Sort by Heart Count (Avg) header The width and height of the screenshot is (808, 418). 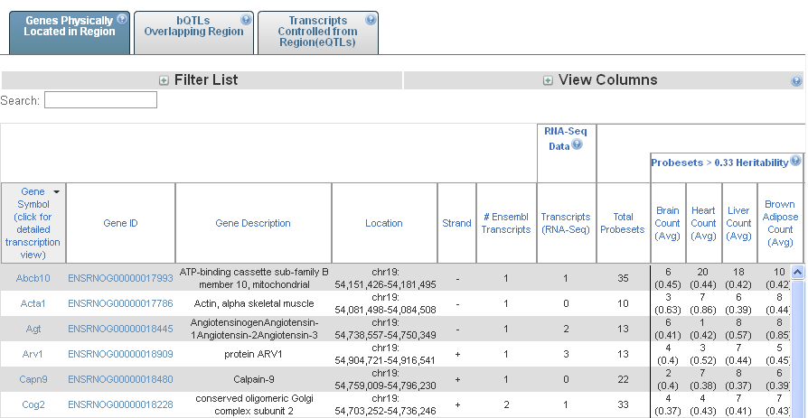[x=703, y=223]
